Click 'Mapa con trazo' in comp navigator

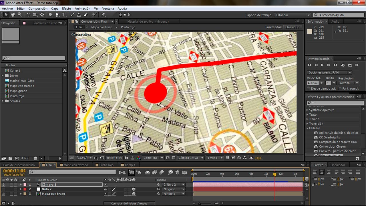coord(102,27)
